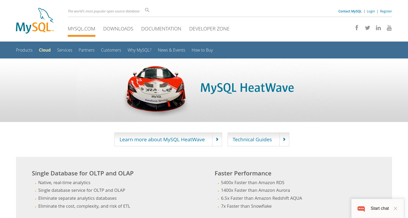The height and width of the screenshot is (218, 408).
Task: Open the Partners menu
Action: [x=87, y=50]
